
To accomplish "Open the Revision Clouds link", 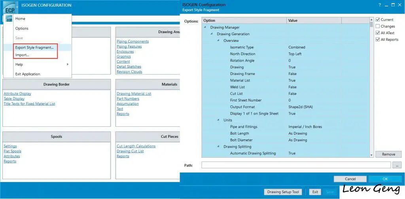I will click(129, 71).
